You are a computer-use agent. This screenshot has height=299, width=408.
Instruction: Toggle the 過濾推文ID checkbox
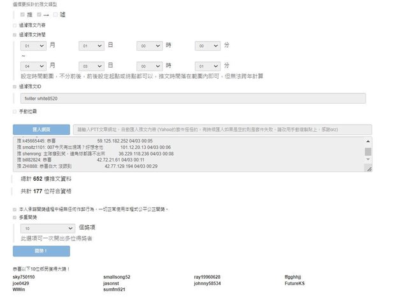(x=15, y=87)
